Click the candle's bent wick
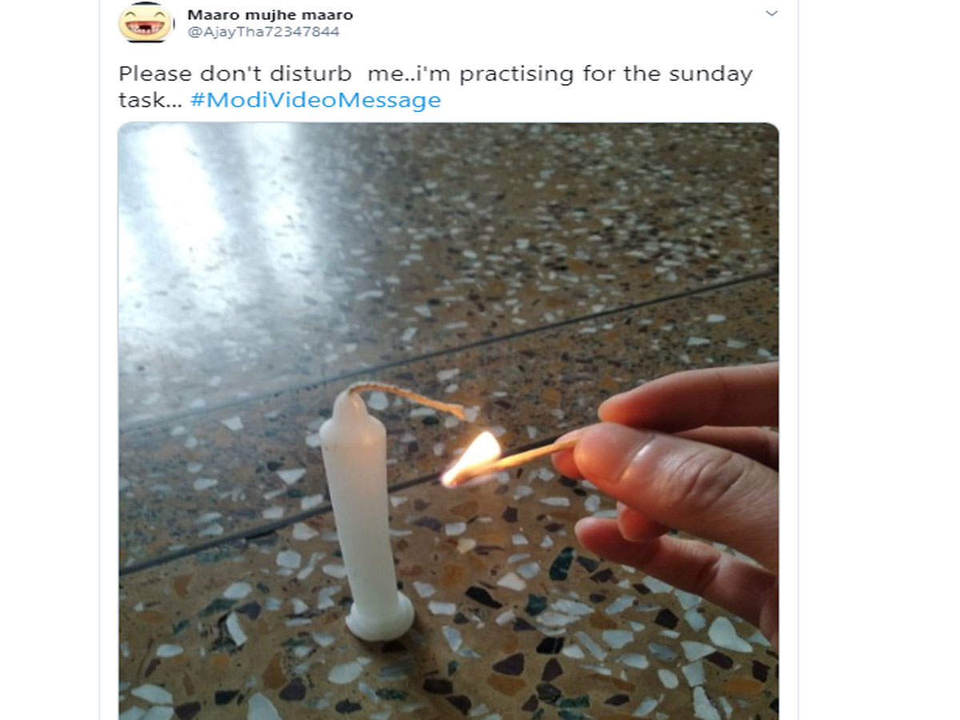The width and height of the screenshot is (960, 720). (408, 398)
